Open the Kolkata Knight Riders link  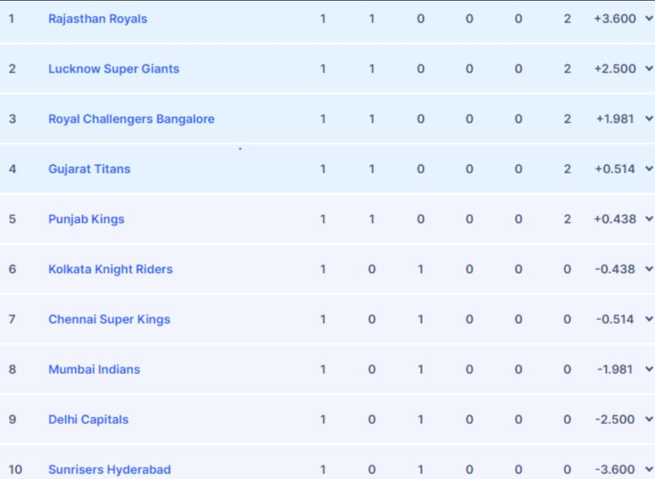click(x=111, y=269)
